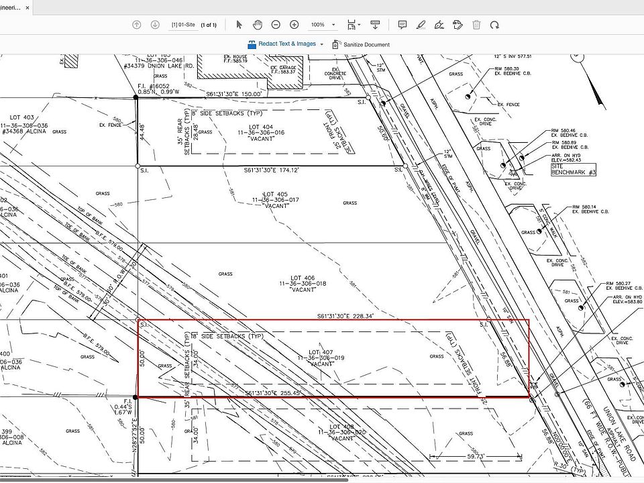Add a sticky note comment
Viewport: 644px width, 483px height.
pyautogui.click(x=402, y=25)
